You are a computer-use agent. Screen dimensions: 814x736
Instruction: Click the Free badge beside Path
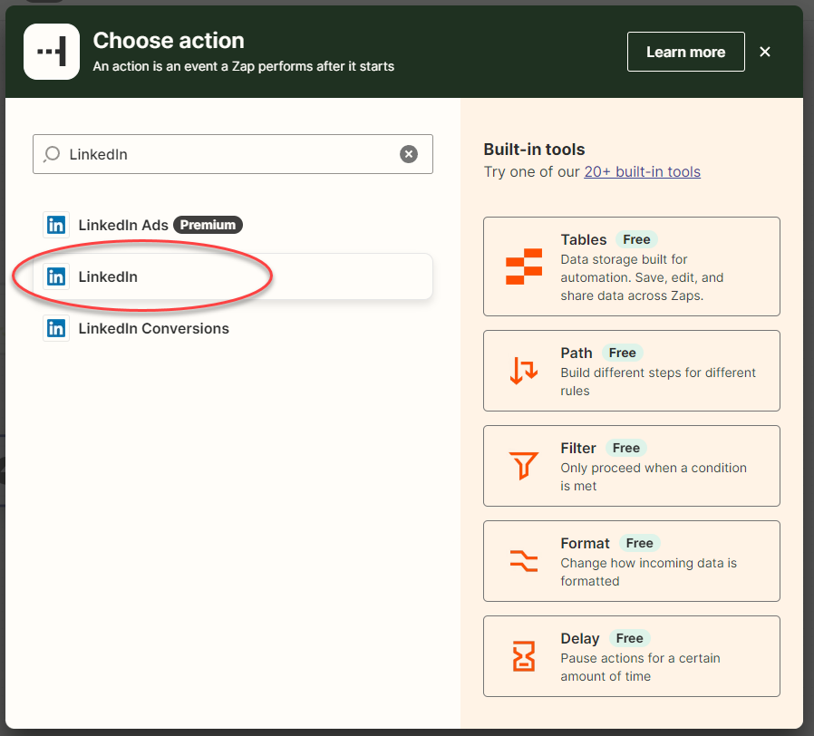[x=623, y=353]
